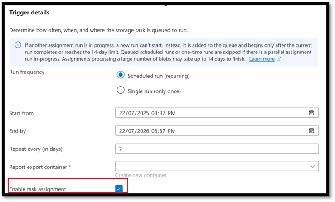Image resolution: width=335 pixels, height=202 pixels.
Task: Focus the Repeat every (in days) field
Action: (x=217, y=149)
